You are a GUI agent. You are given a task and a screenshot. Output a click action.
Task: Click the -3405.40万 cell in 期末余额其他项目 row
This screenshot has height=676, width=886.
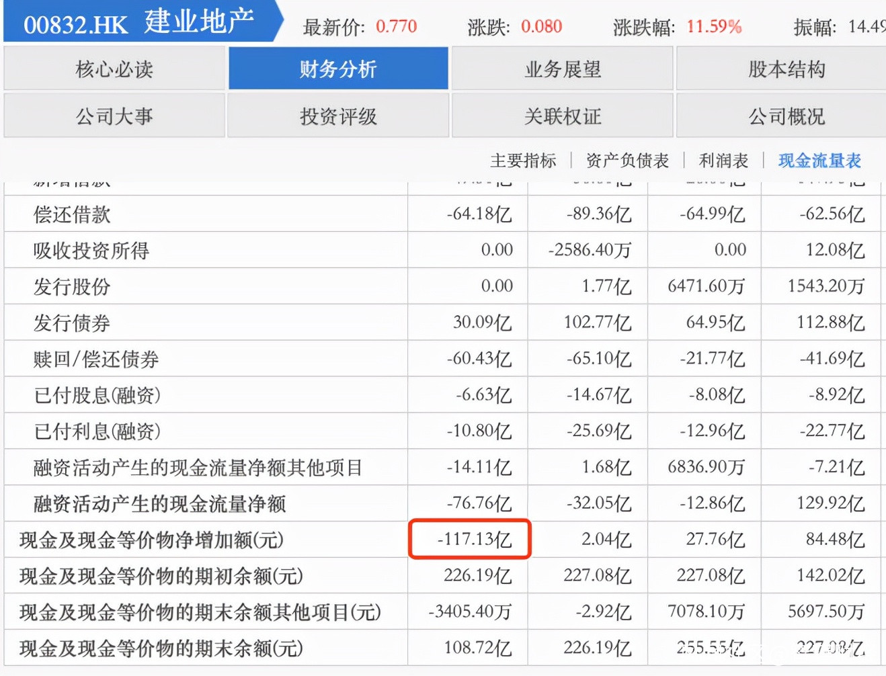point(471,613)
